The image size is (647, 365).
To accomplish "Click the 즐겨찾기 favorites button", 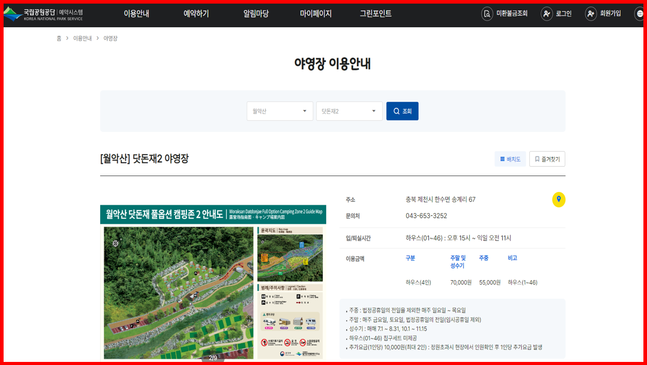I will pos(547,159).
